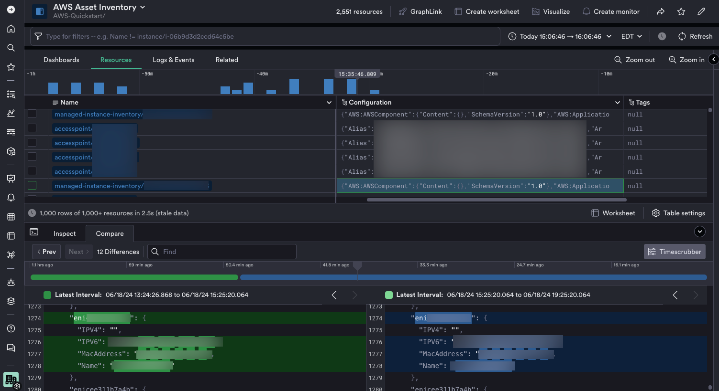Click the stale data clock icon
The height and width of the screenshot is (391, 719).
click(32, 213)
